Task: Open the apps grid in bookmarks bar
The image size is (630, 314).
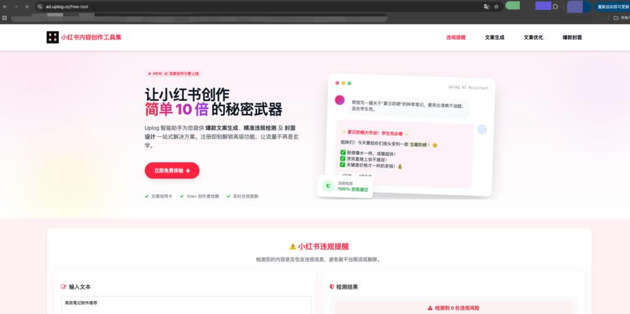Action: [x=5, y=18]
